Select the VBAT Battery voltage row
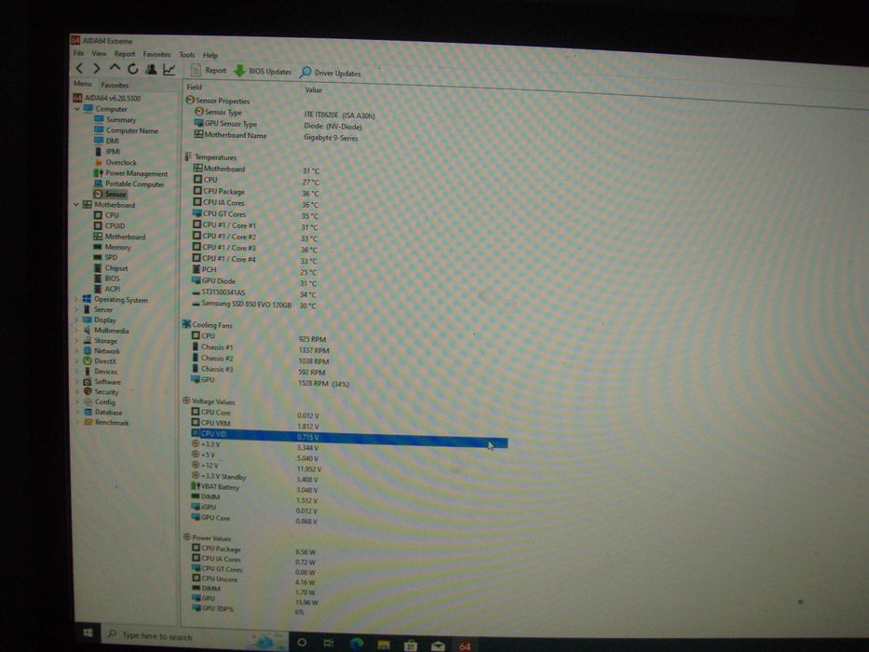Image resolution: width=869 pixels, height=652 pixels. (254, 488)
